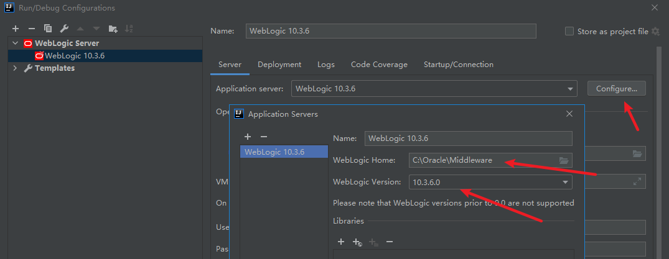Viewport: 669px width, 259px height.
Task: Select the Templates tree item
Action: [x=55, y=68]
